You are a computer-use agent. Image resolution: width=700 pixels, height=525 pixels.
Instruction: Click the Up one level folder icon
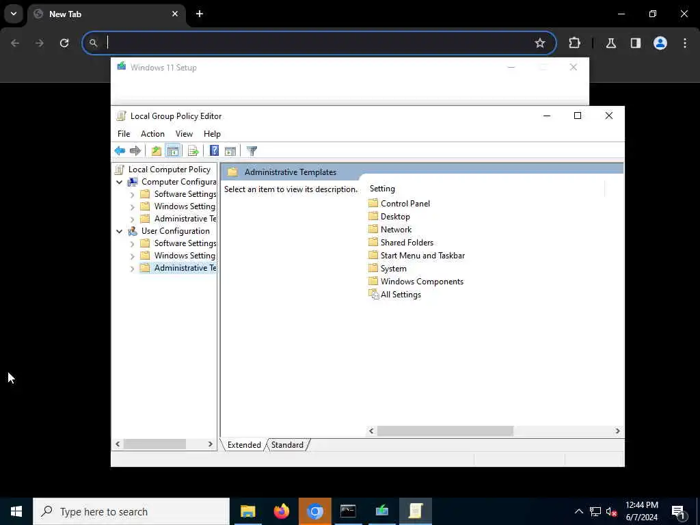click(x=157, y=151)
